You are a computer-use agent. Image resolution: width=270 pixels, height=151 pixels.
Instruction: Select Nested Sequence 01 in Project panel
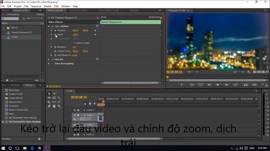tap(22, 32)
